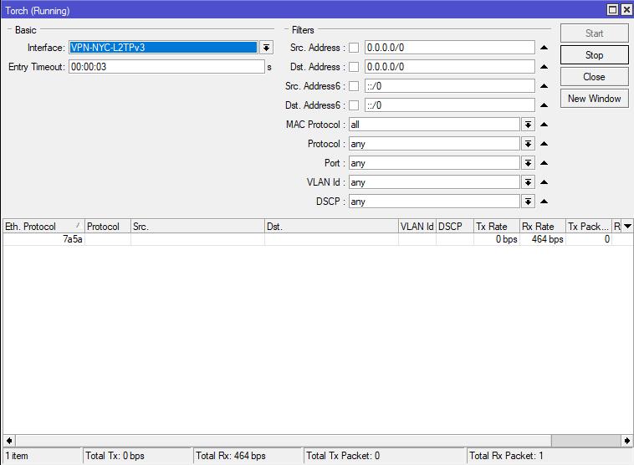The height and width of the screenshot is (465, 634).
Task: Maximize the Torch window
Action: click(x=613, y=10)
